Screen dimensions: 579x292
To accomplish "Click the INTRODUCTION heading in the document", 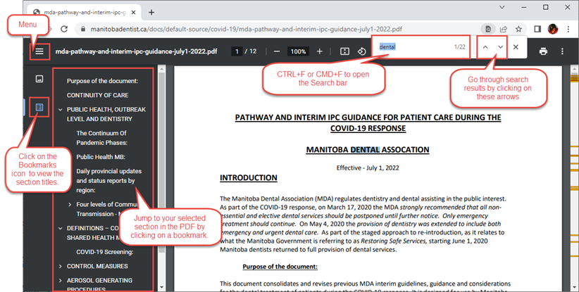I will [249, 178].
